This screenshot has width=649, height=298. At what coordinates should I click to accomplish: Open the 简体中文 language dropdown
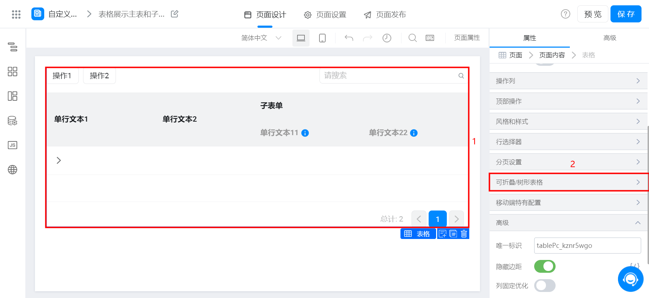261,38
